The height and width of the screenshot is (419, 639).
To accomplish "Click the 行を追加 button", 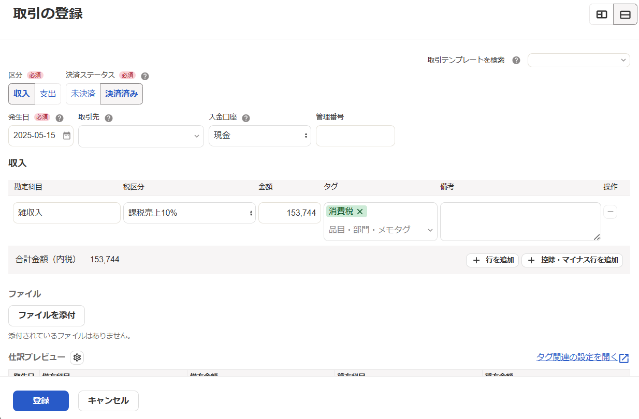I will [492, 260].
